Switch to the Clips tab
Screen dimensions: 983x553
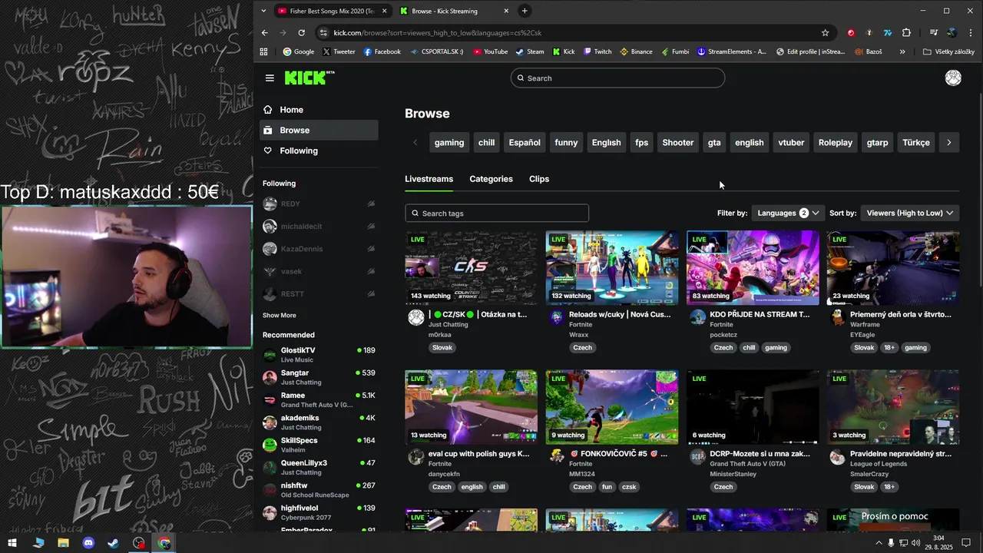(539, 179)
